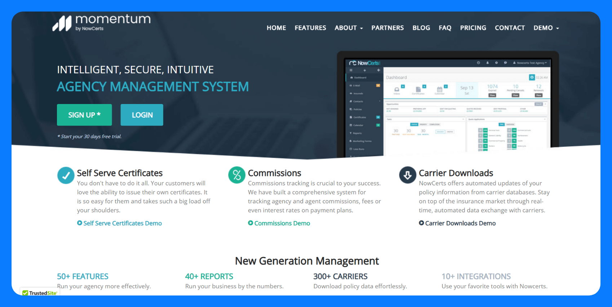Expand the About dropdown menu

(x=349, y=28)
